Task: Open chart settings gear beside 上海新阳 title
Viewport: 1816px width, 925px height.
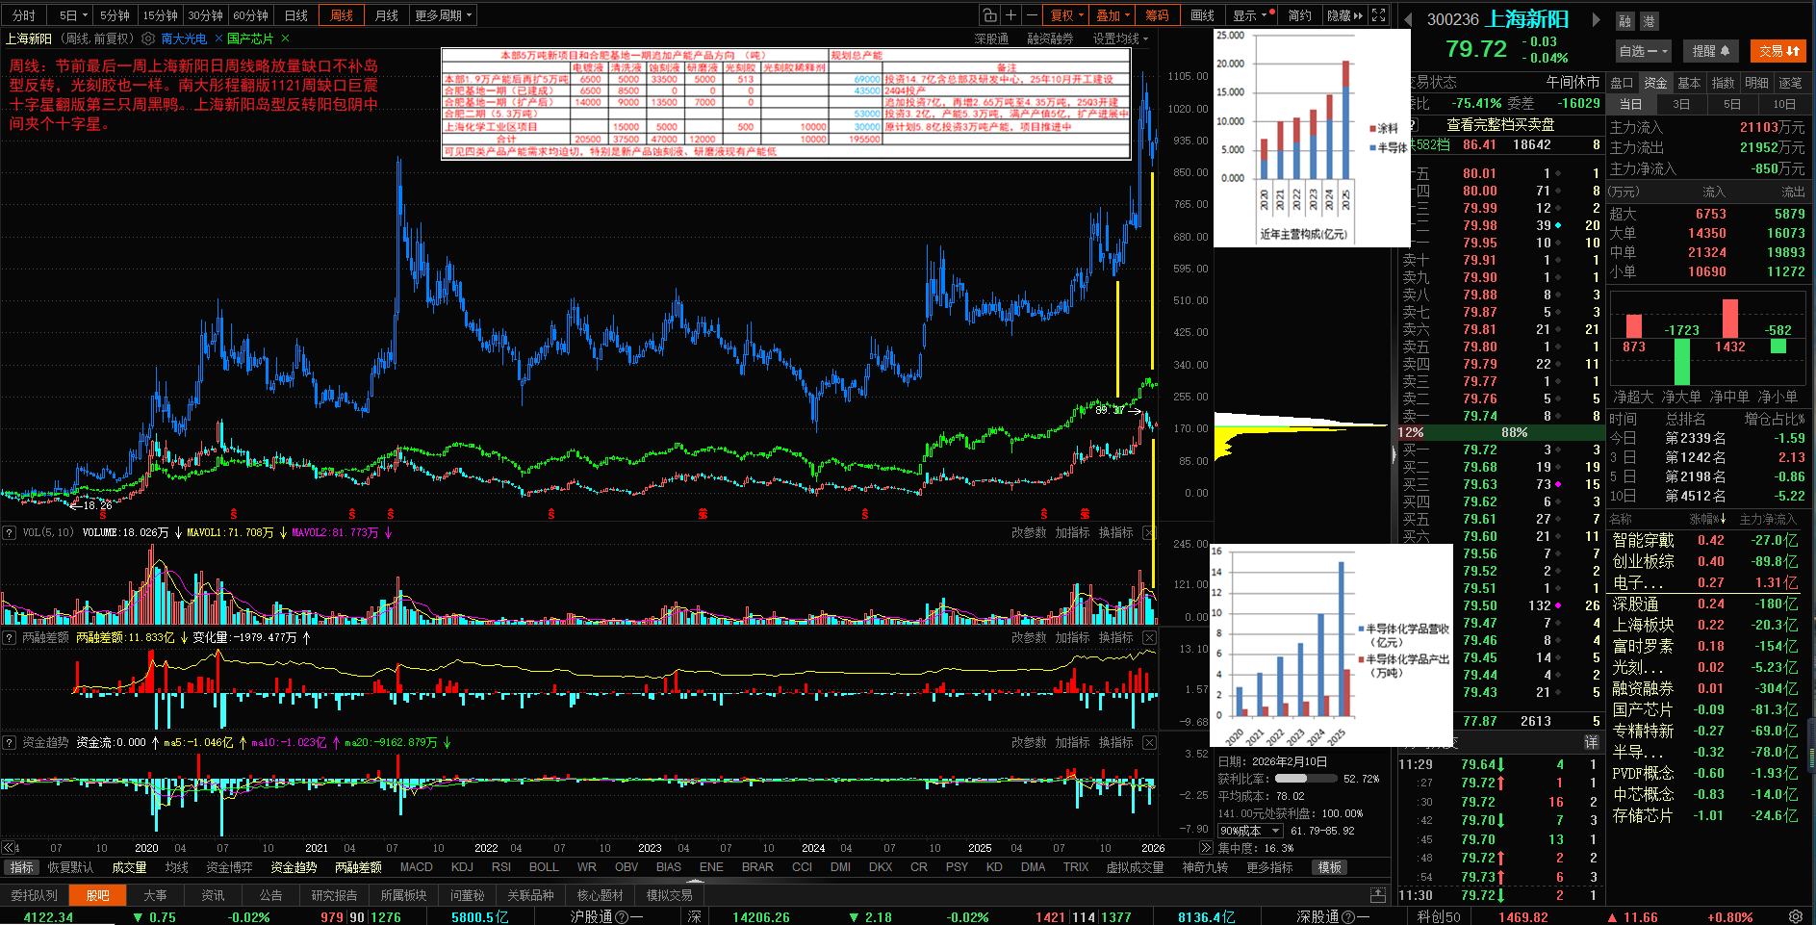Action: [x=148, y=39]
